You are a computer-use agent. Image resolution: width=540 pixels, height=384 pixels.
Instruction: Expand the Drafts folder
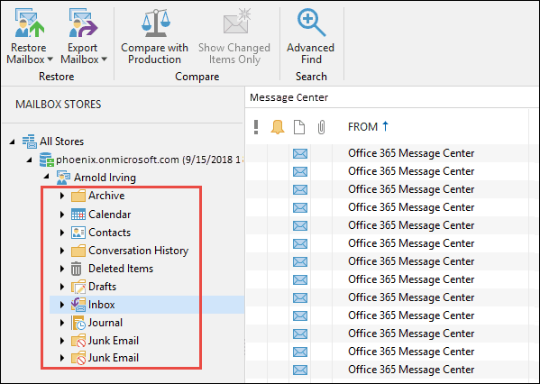(62, 286)
